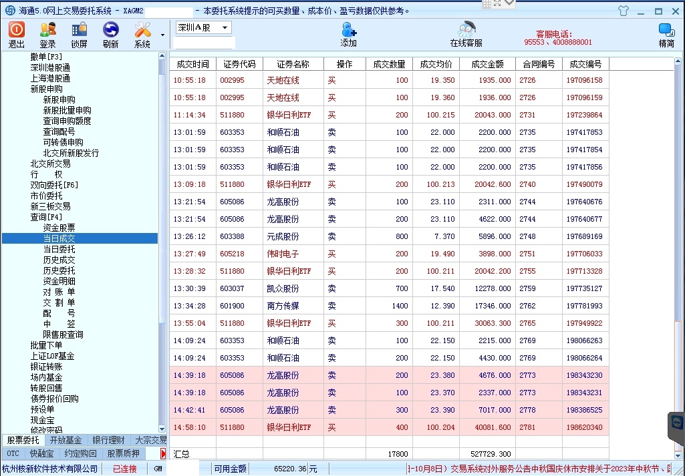Switch to the 银行理财 tab
The width and height of the screenshot is (685, 476).
pyautogui.click(x=108, y=440)
